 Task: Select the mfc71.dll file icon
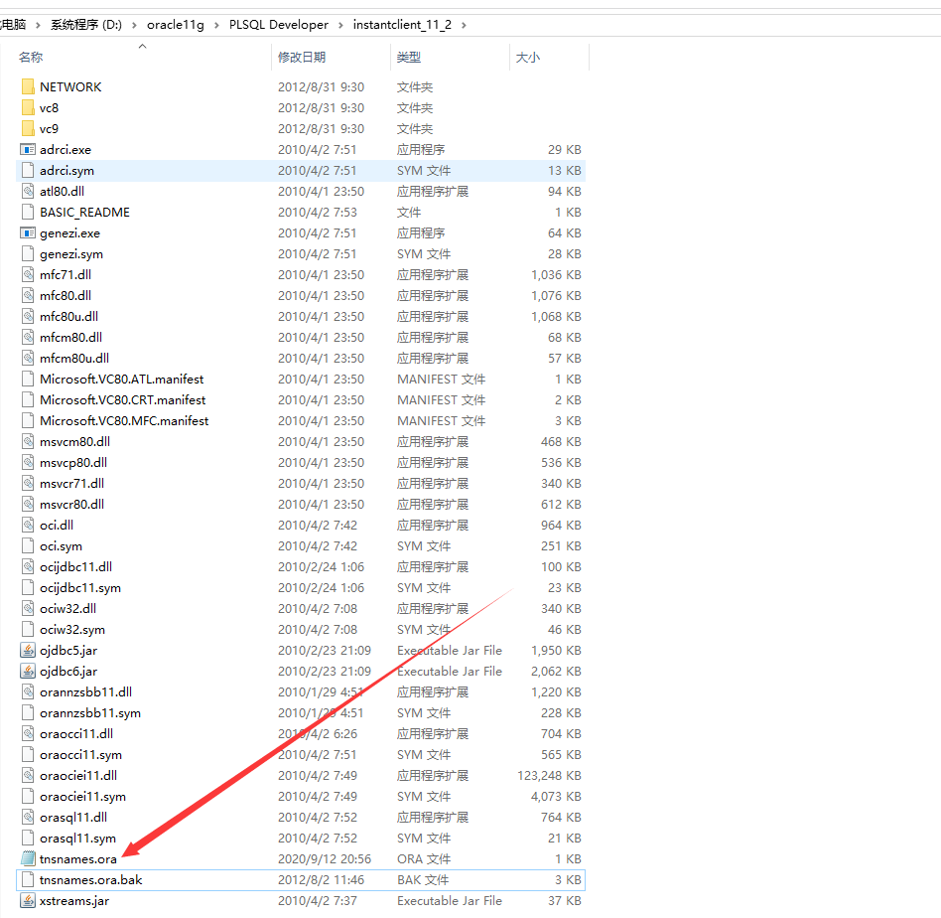[28, 274]
